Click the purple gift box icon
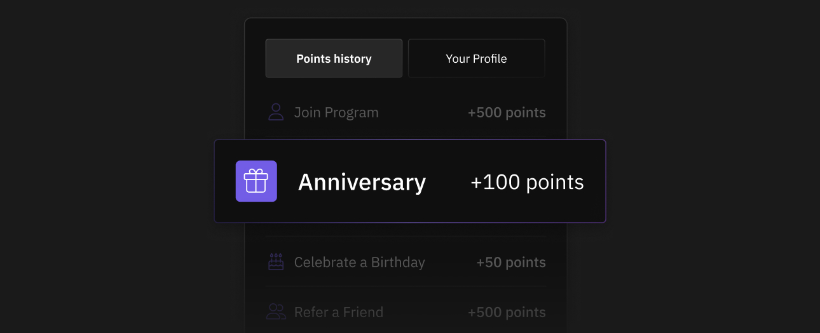 (256, 181)
